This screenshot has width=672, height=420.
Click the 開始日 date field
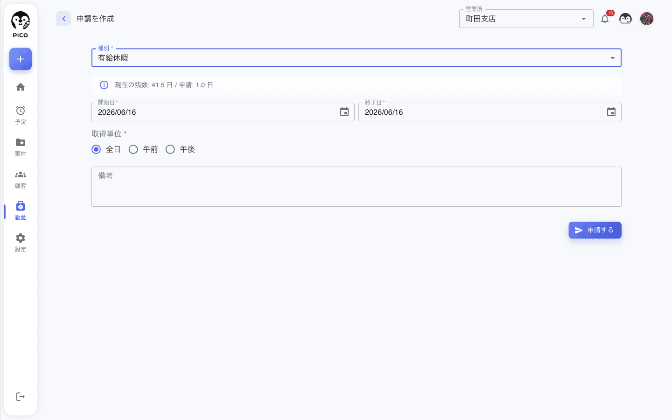point(223,112)
